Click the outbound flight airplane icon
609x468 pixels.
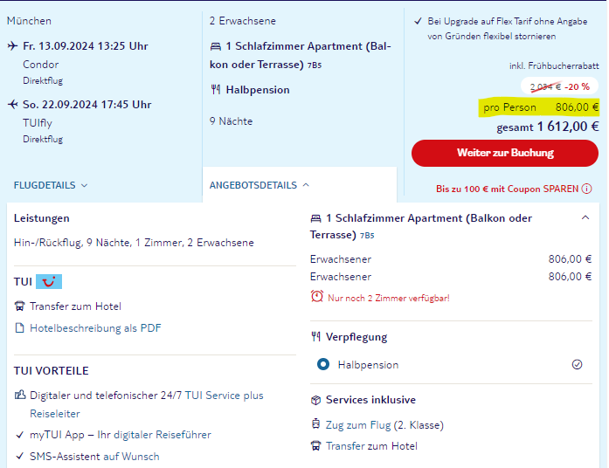click(12, 46)
